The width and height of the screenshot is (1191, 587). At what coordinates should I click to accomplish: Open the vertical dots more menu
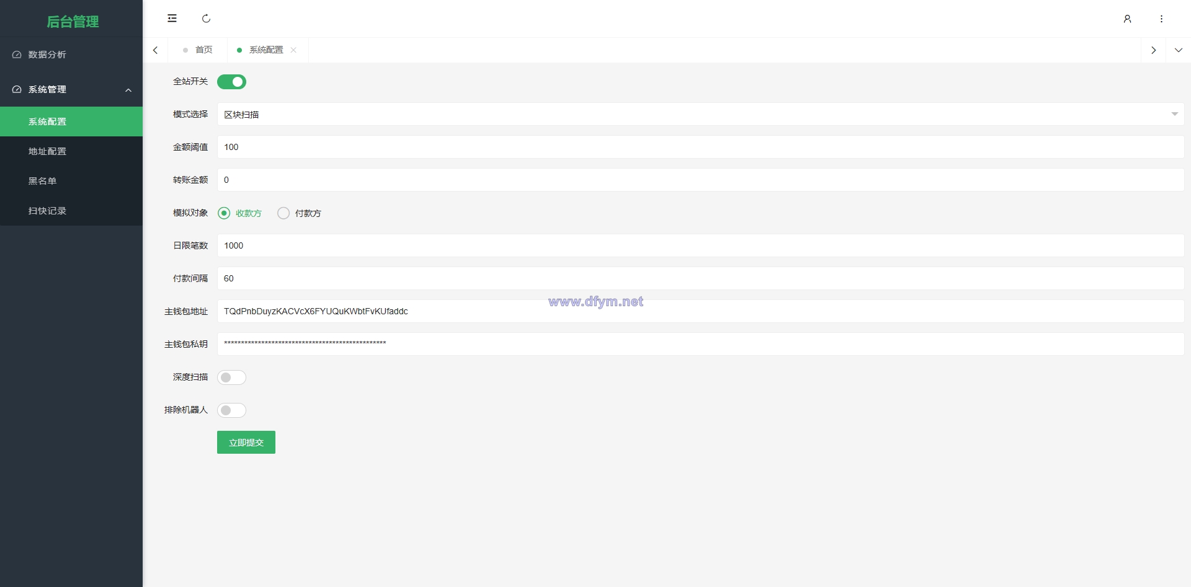(1161, 19)
